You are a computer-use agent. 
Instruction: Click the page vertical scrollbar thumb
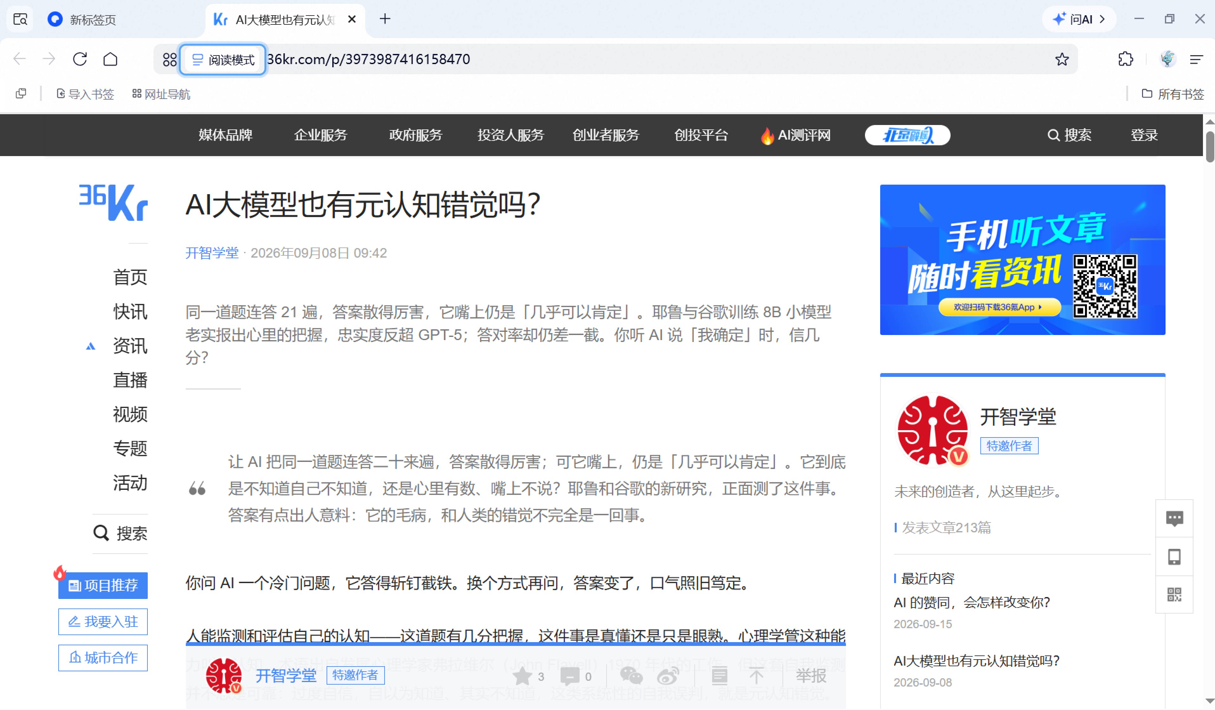(x=1209, y=147)
